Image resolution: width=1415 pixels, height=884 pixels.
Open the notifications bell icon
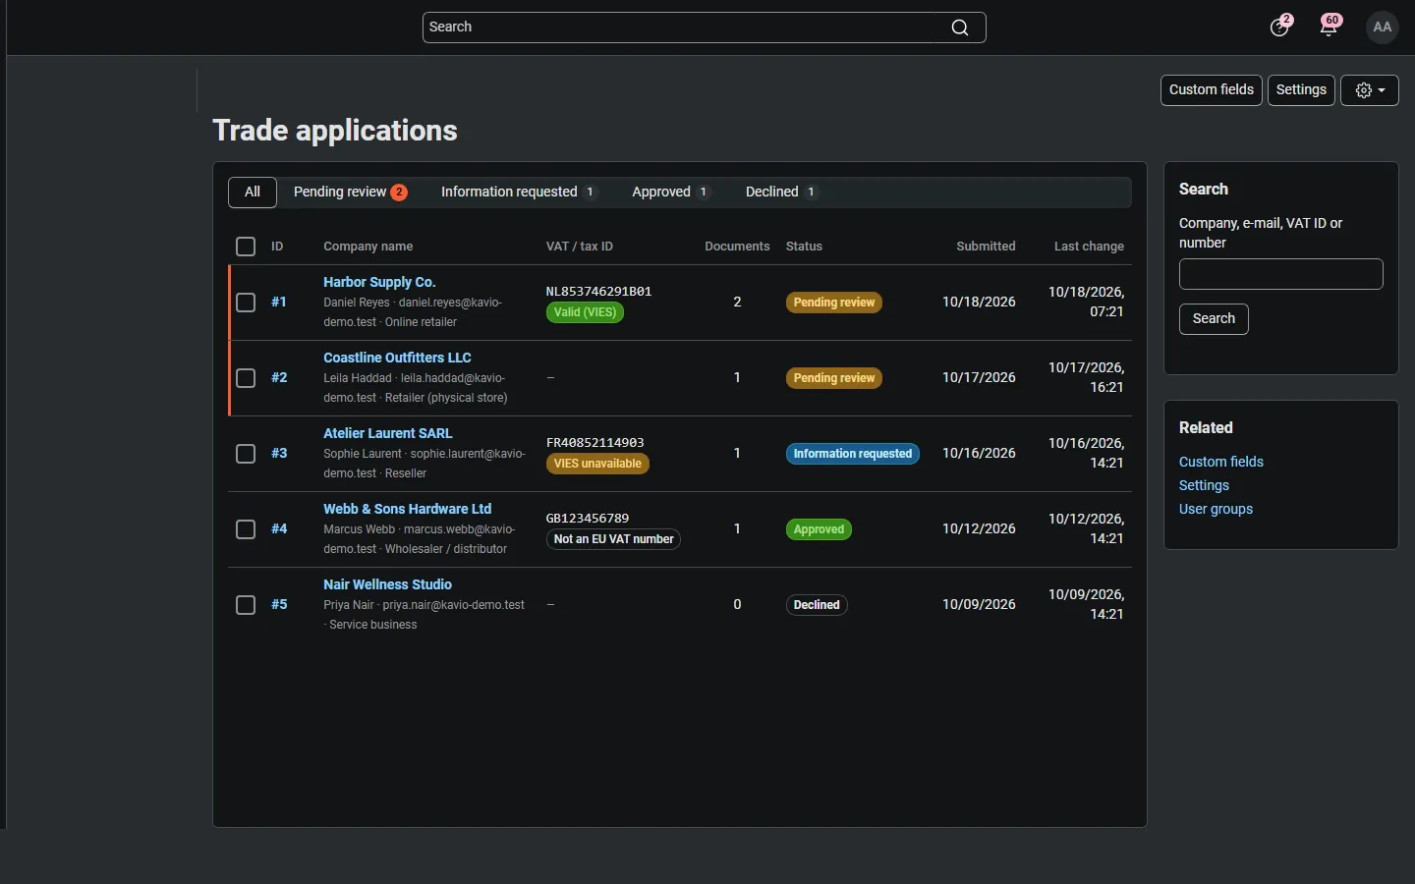(x=1330, y=27)
